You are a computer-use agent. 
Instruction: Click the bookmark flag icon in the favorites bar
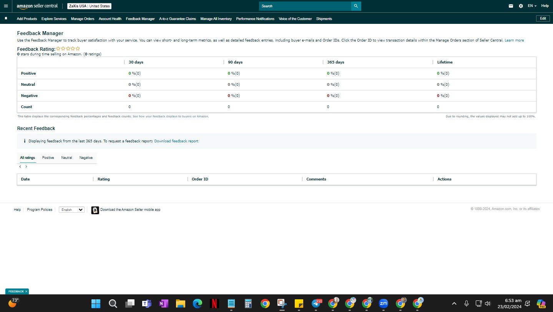[x=6, y=18]
